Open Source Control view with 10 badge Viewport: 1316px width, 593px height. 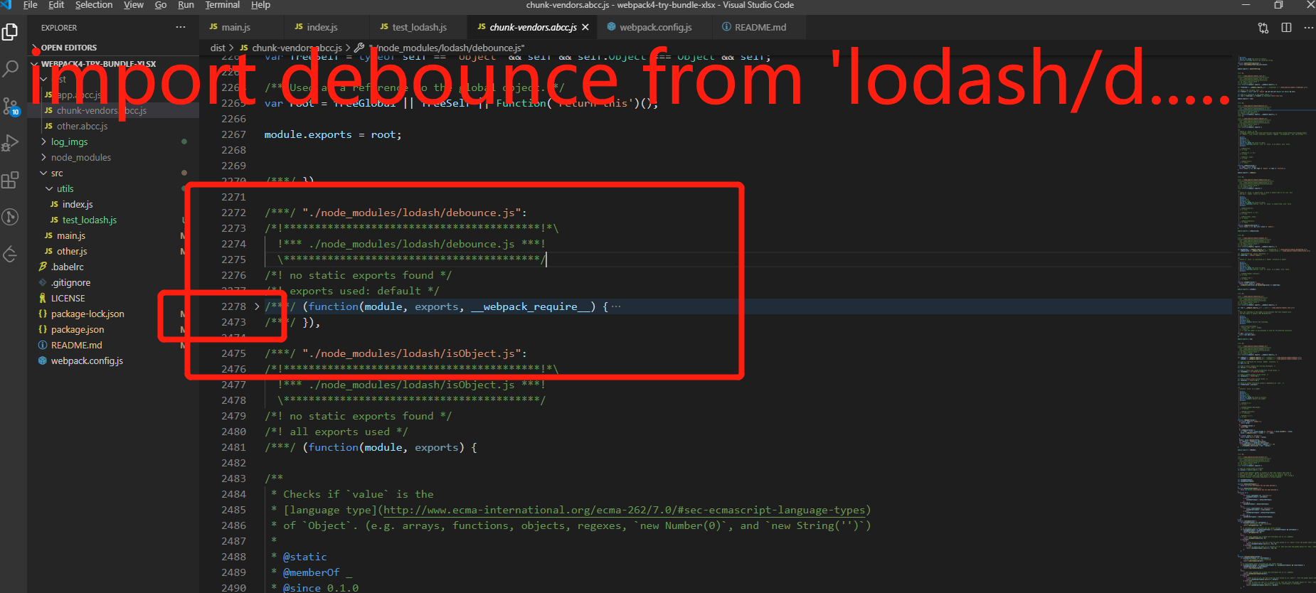[11, 107]
